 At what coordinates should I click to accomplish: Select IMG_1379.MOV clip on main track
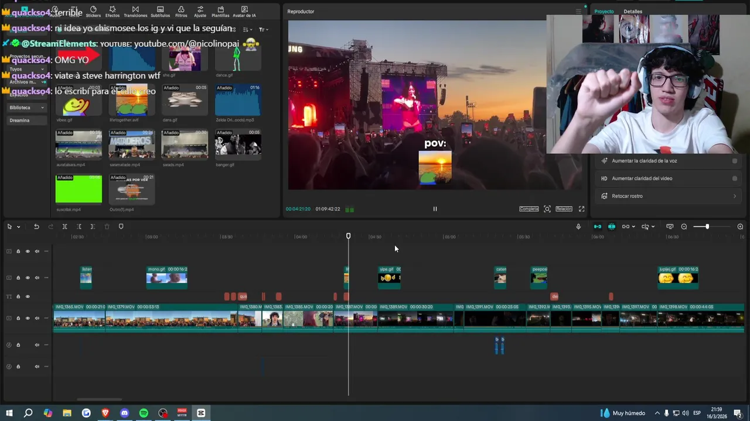[171, 318]
